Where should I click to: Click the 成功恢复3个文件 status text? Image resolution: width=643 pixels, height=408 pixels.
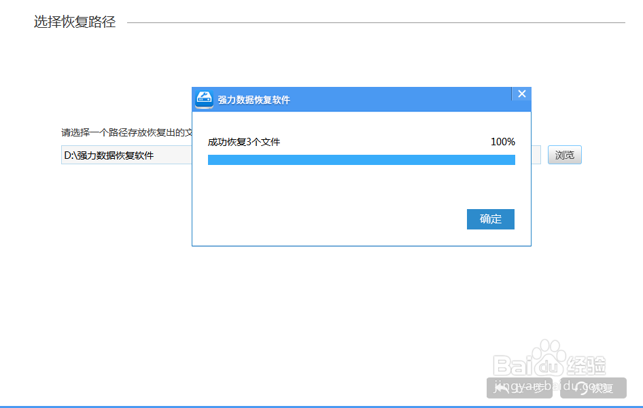click(244, 142)
